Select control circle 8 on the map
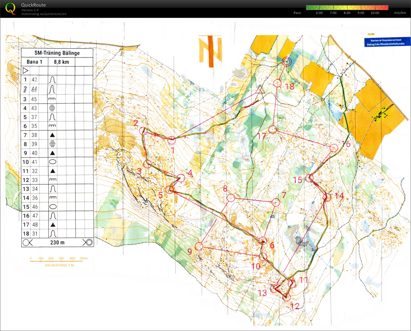This screenshot has height=331, width=411. click(231, 198)
